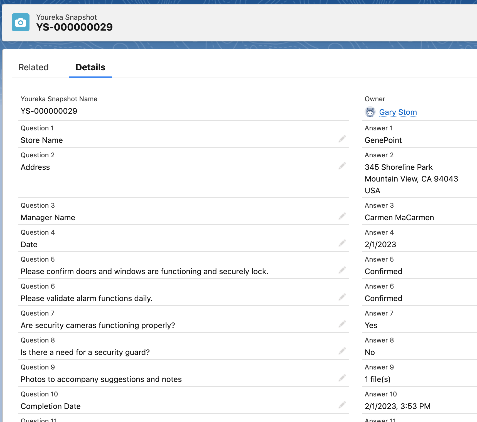Edit Question 1 Store Name pencil icon

(x=342, y=139)
